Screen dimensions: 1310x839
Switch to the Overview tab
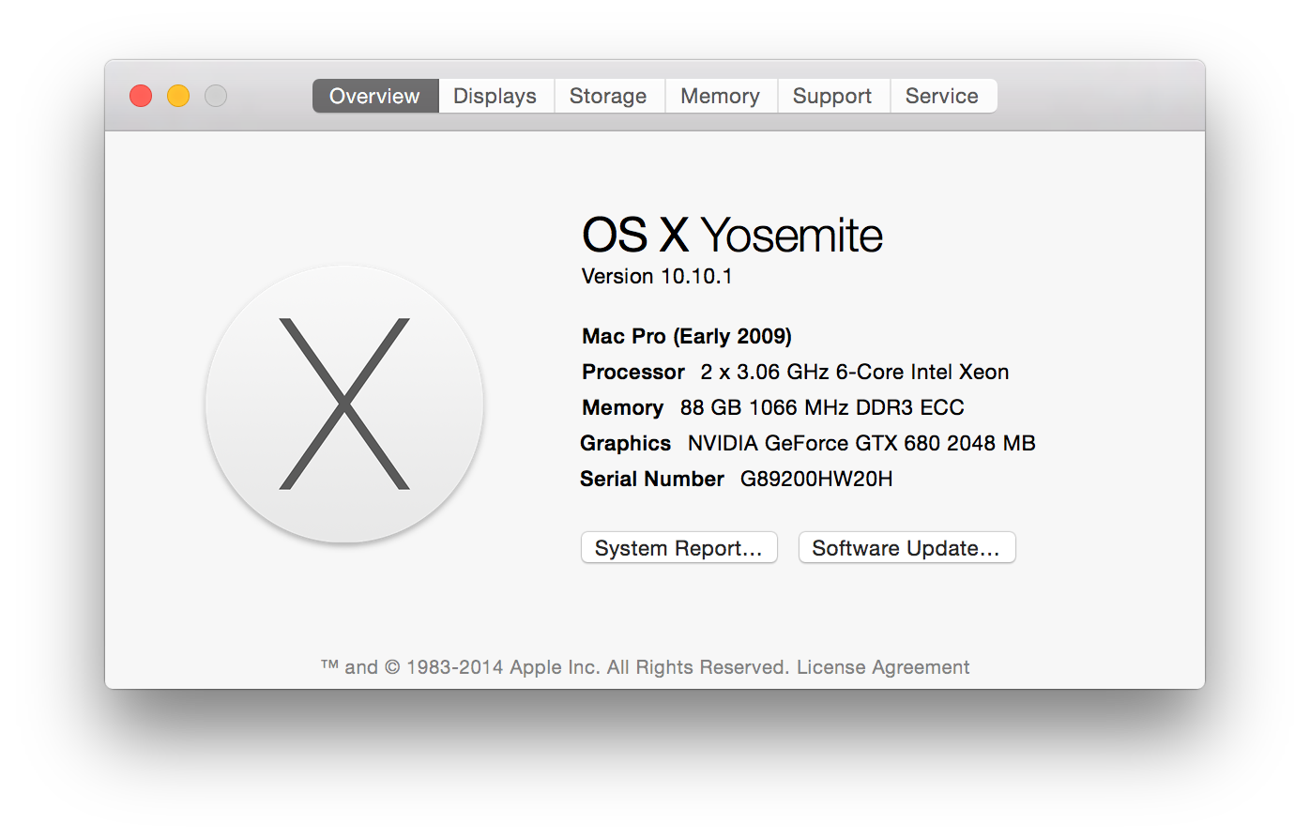(375, 96)
